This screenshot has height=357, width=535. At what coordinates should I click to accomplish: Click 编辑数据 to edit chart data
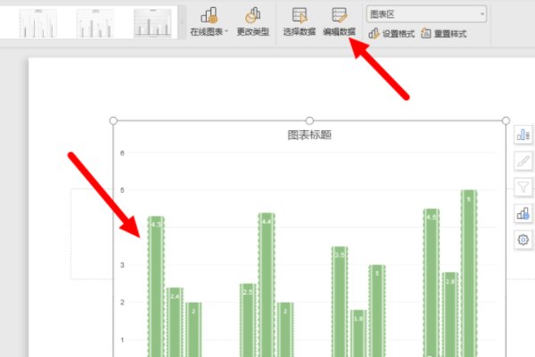point(339,21)
